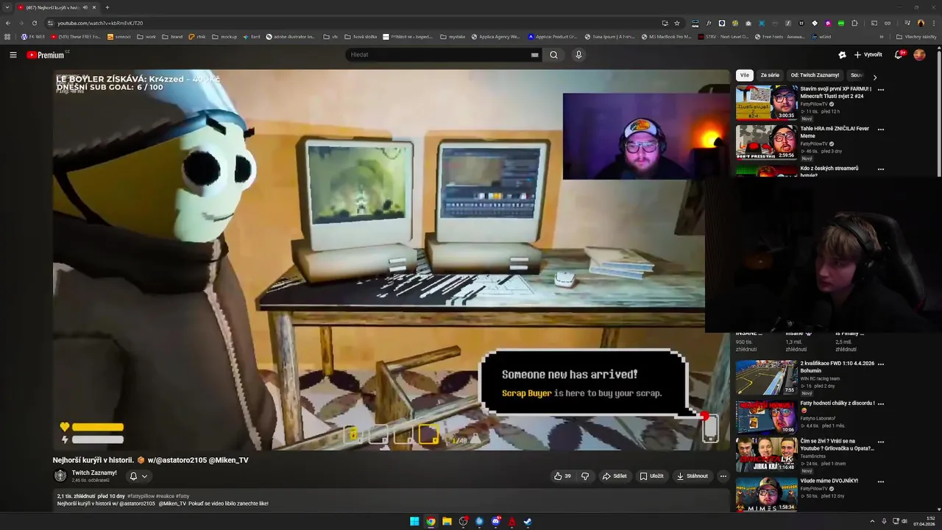Go back with the browser back arrow

(x=8, y=23)
